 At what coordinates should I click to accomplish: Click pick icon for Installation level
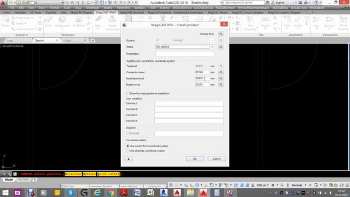[221, 79]
